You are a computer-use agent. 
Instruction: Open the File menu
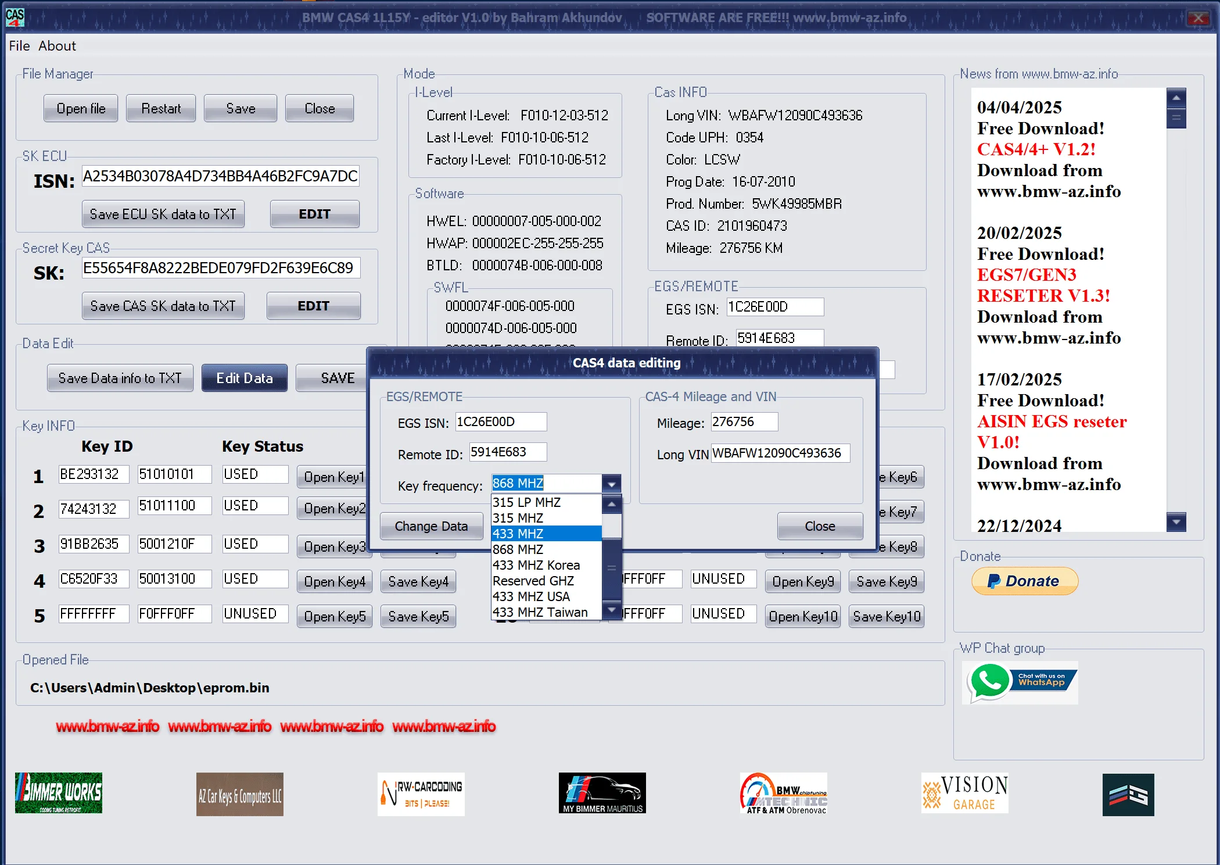click(x=19, y=46)
